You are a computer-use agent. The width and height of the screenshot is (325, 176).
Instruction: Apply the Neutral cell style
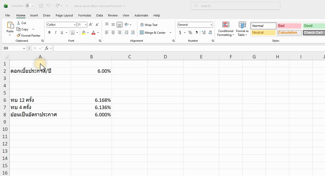point(263,32)
